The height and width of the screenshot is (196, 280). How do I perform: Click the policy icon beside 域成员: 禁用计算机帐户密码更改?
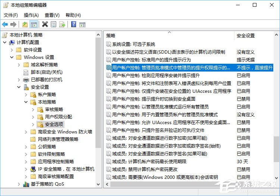click(108, 169)
